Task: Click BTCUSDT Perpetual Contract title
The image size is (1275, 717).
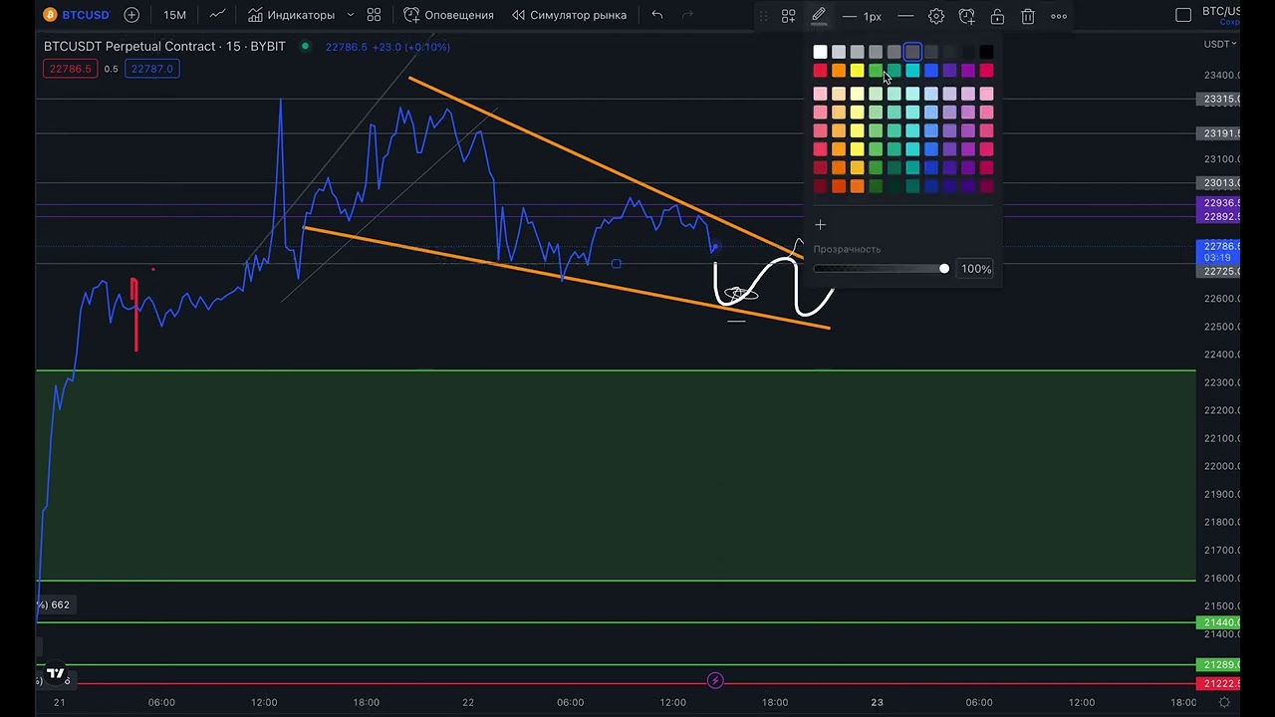Action: (164, 47)
